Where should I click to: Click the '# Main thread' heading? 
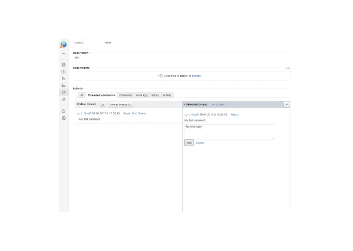coord(86,104)
